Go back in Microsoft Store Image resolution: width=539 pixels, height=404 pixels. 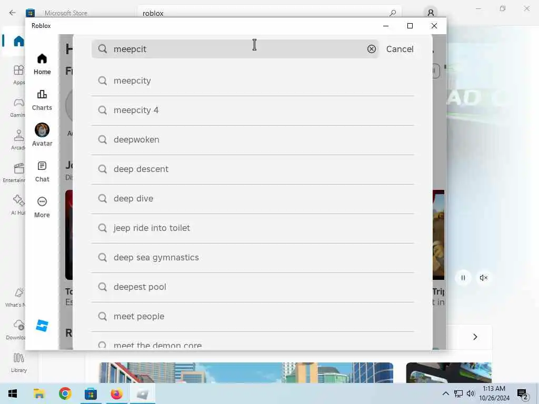[13, 13]
